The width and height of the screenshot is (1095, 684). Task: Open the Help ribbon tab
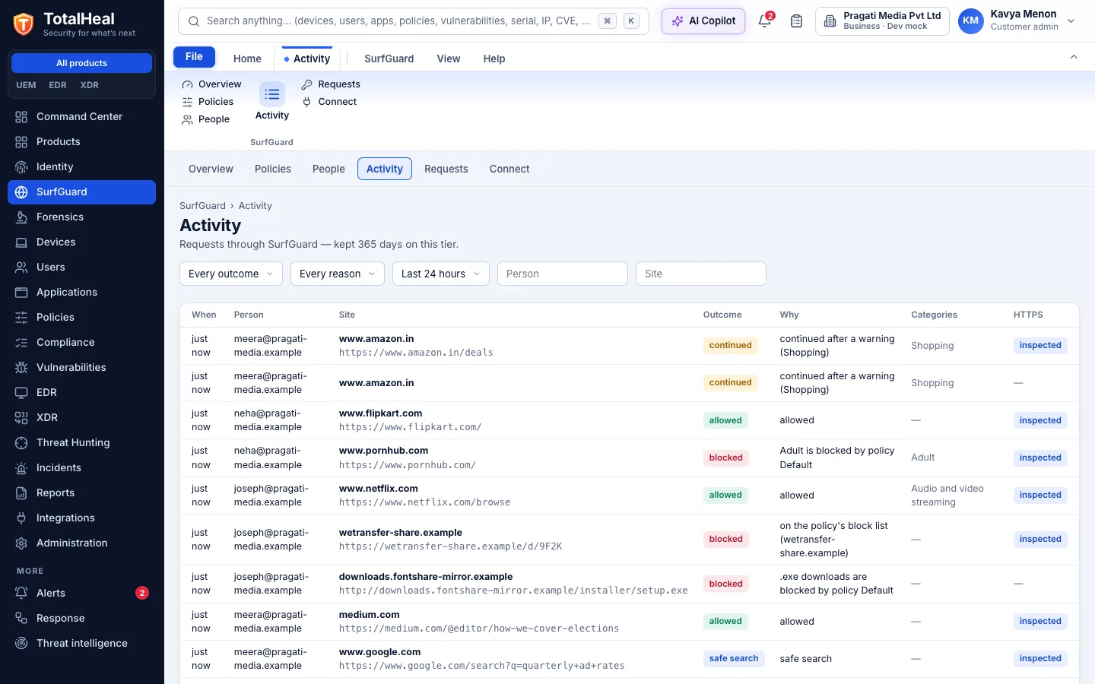click(494, 59)
